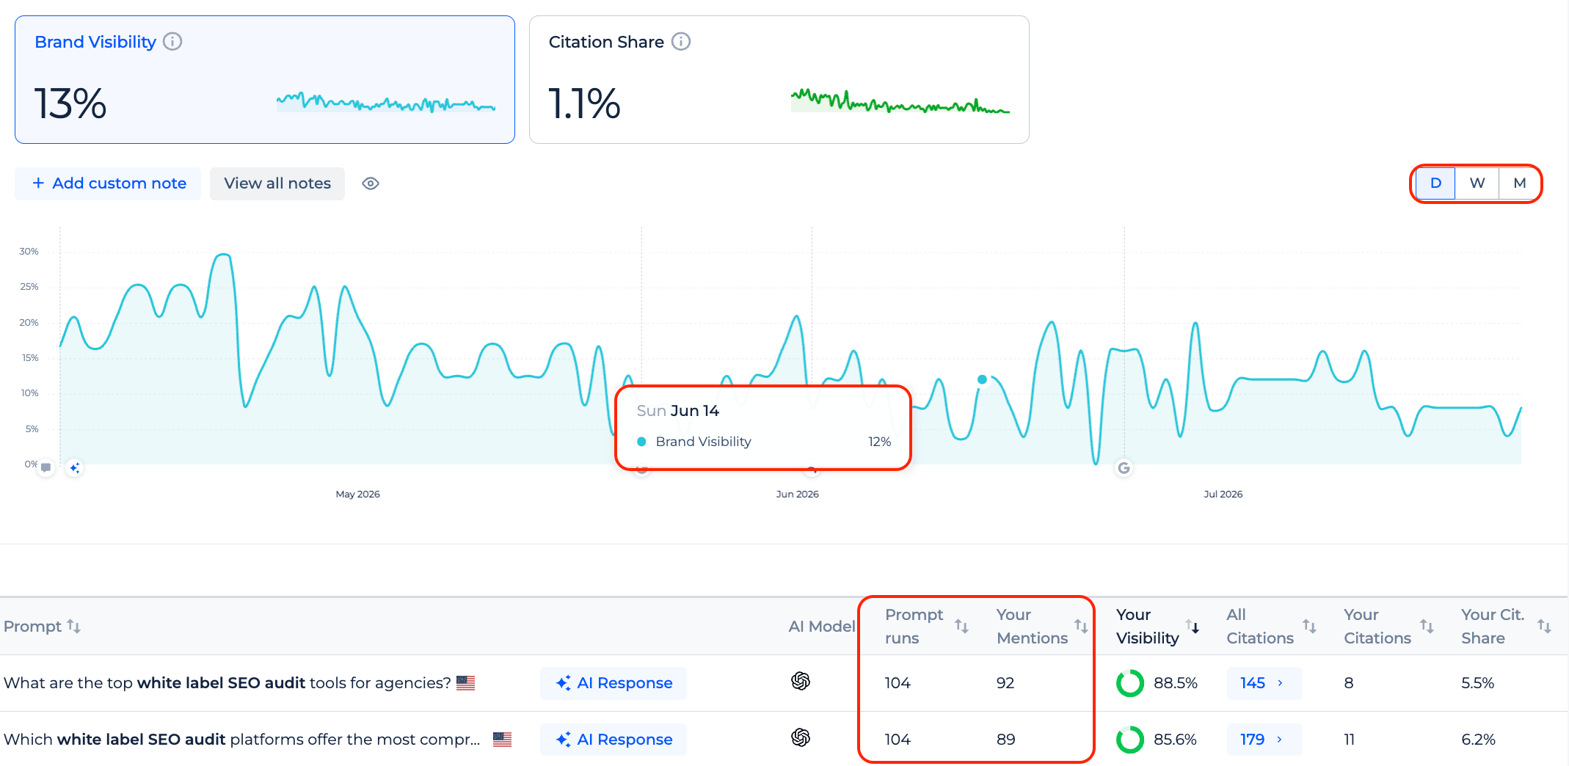This screenshot has width=1569, height=766.
Task: Click ChatGPT model icon in second row
Action: coord(801,737)
